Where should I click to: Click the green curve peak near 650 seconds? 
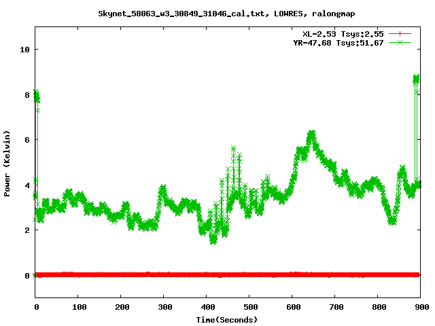tap(312, 134)
